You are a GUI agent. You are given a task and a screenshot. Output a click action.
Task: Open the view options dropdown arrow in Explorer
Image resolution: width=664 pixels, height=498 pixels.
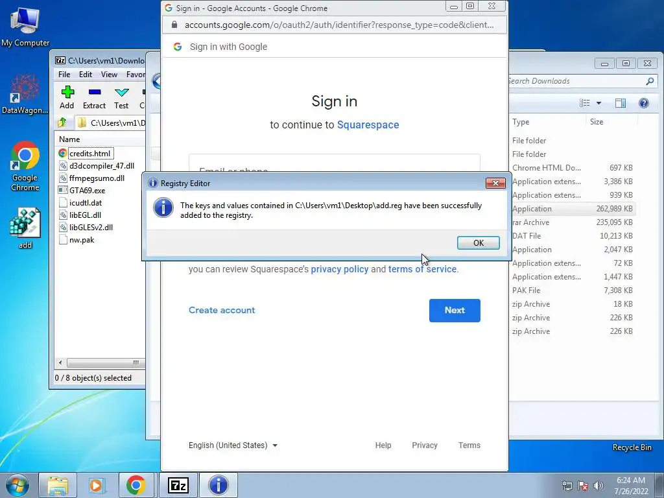(599, 103)
